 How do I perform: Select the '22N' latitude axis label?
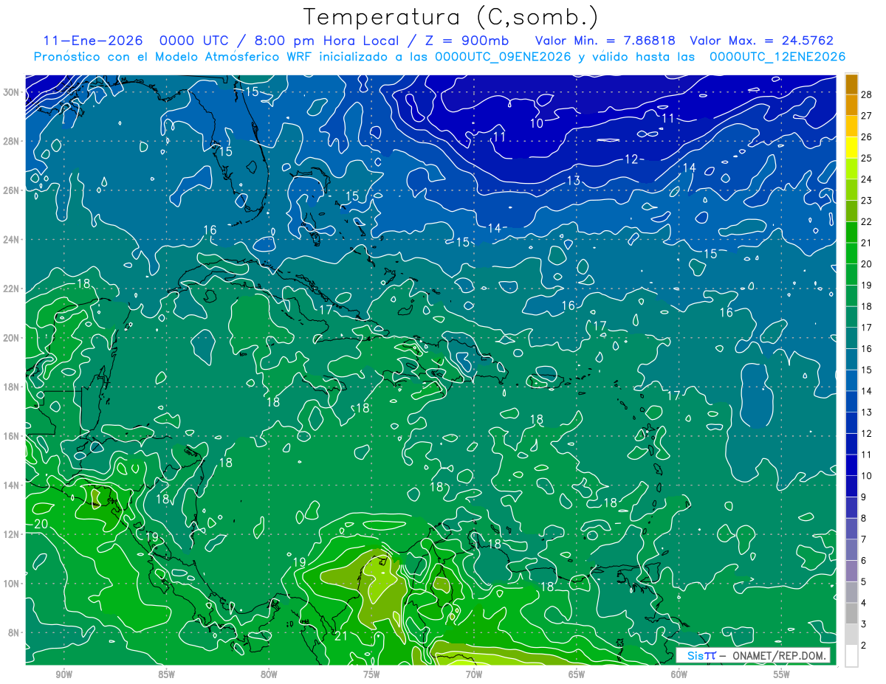click(13, 289)
